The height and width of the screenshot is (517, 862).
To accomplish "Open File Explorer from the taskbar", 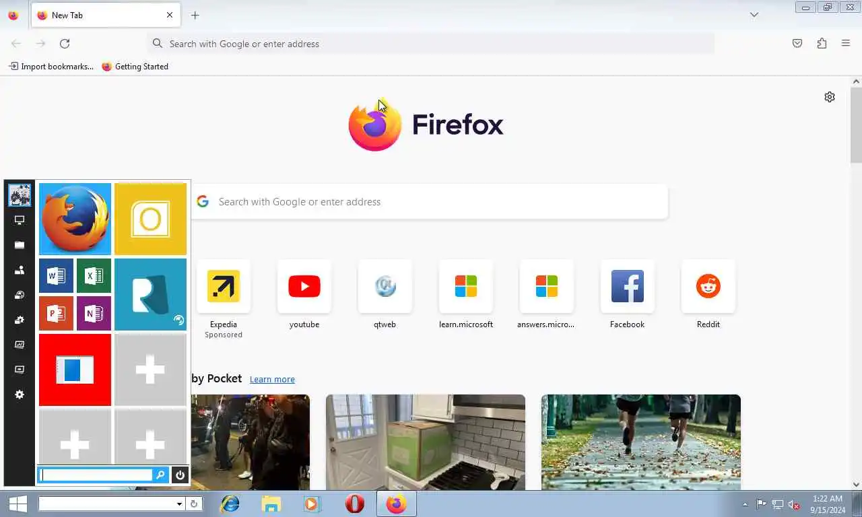I will pyautogui.click(x=271, y=504).
